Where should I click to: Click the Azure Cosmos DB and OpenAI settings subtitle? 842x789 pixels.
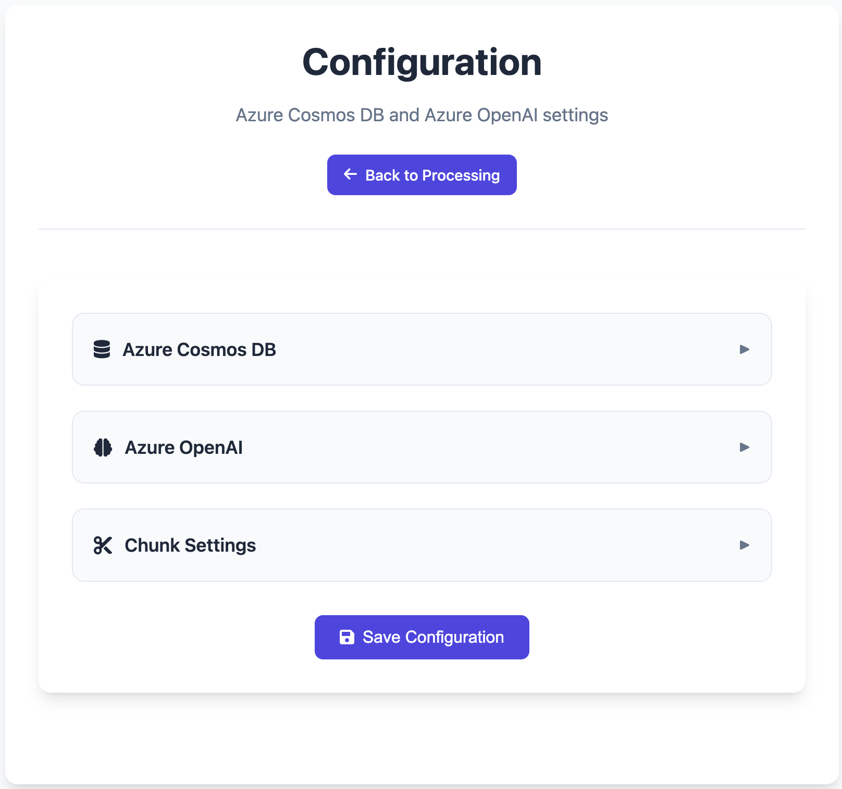click(422, 115)
